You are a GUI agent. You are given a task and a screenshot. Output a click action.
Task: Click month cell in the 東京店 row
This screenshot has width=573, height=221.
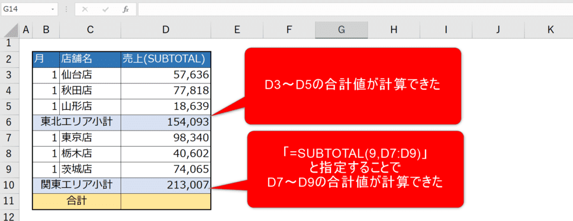(46, 138)
